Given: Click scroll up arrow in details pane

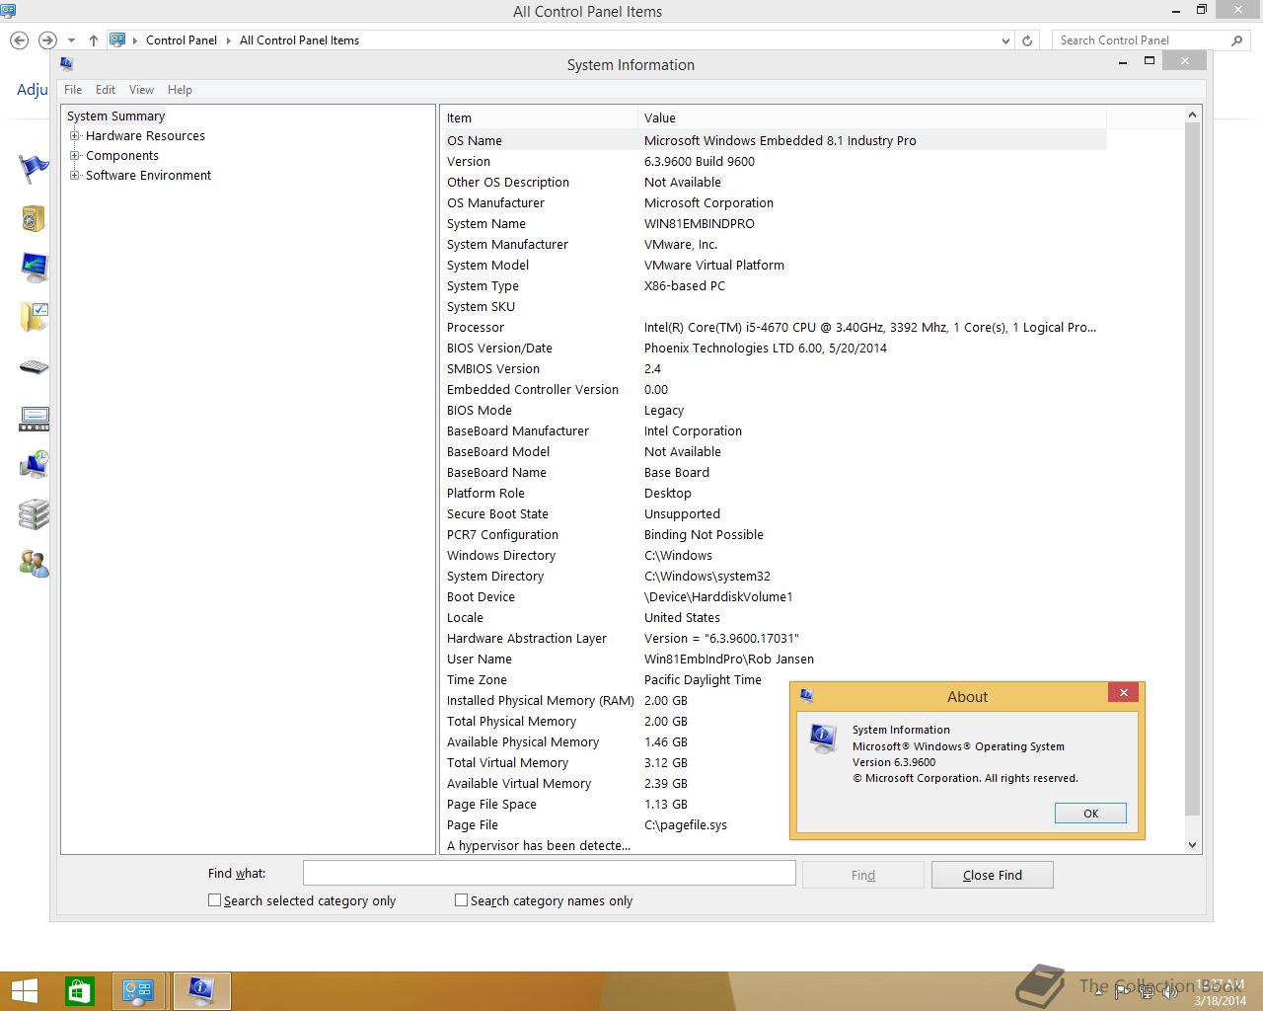Looking at the screenshot, I should 1192,115.
